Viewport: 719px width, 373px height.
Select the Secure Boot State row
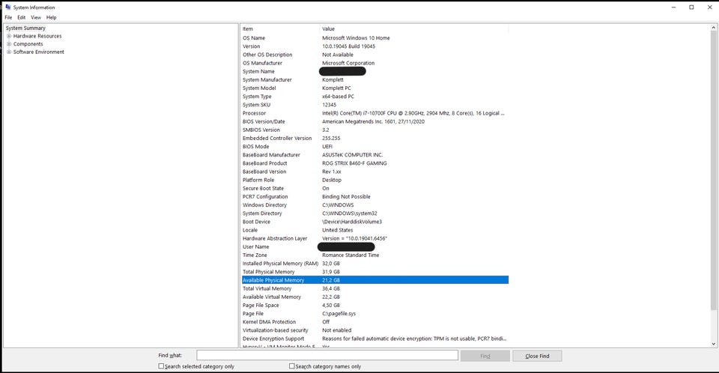(375, 188)
